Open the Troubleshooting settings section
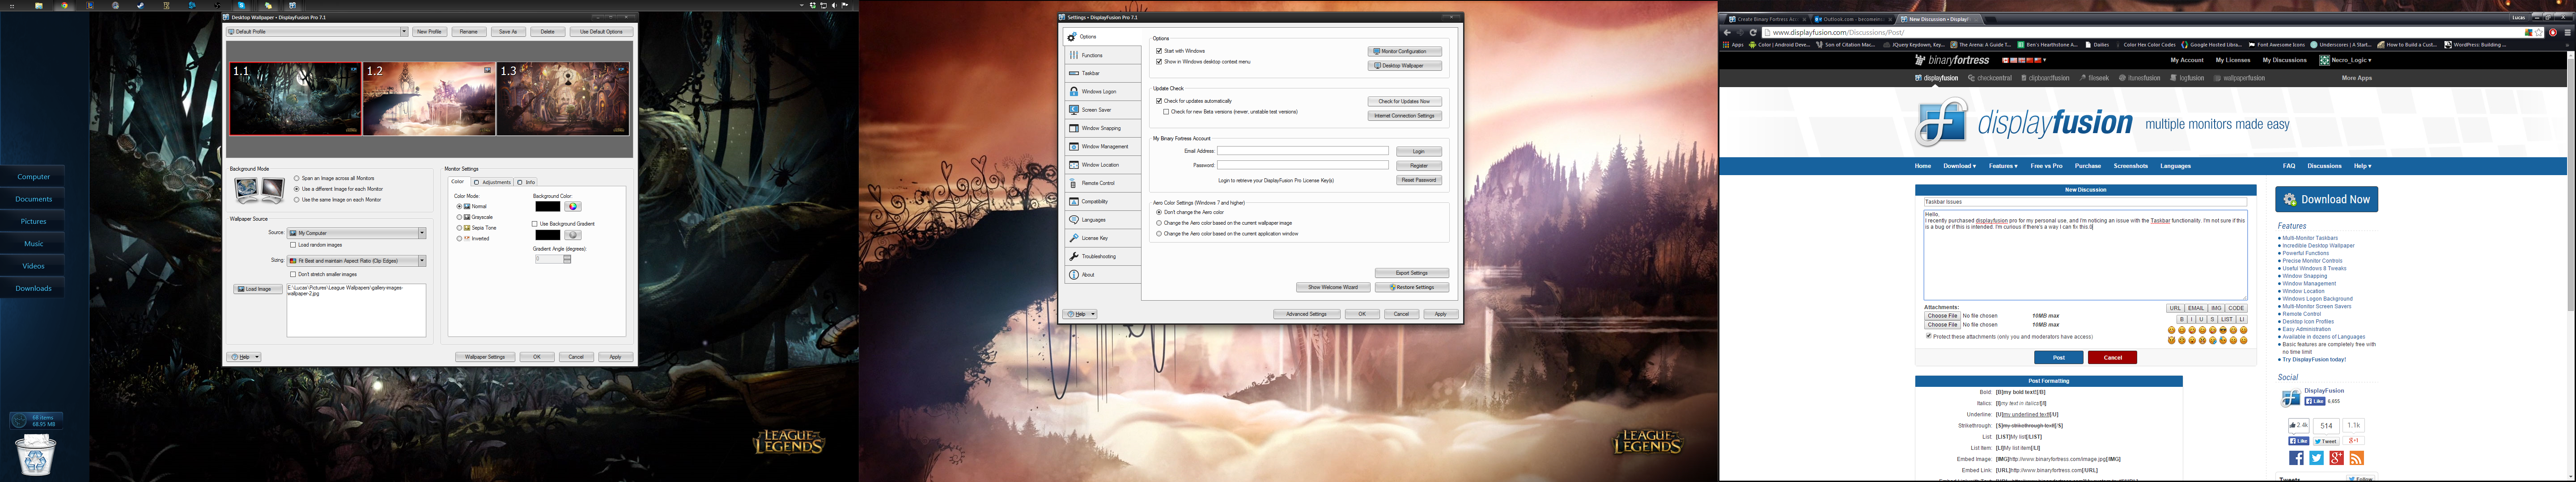Screen dimensions: 2576x482 [1098, 256]
